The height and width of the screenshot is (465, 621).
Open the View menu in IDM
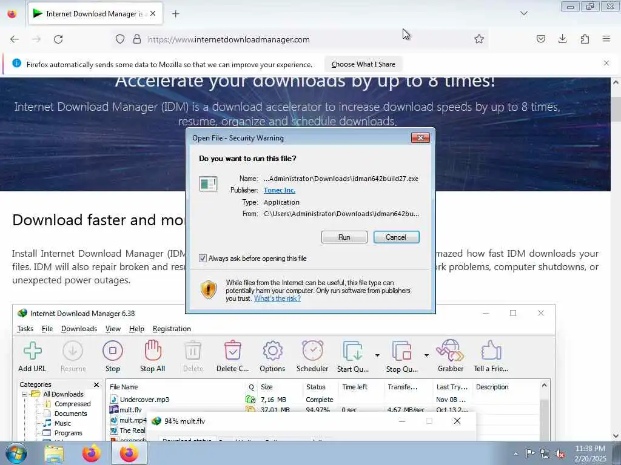click(113, 329)
